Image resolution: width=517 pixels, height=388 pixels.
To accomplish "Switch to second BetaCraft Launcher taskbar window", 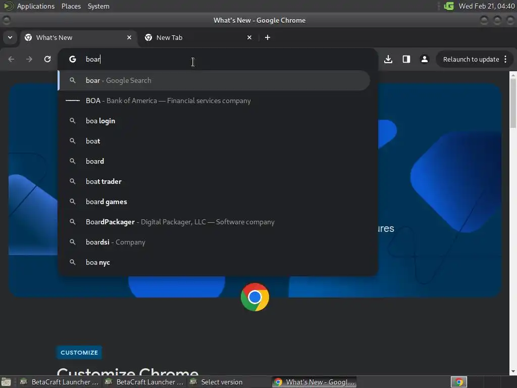I will [144, 382].
